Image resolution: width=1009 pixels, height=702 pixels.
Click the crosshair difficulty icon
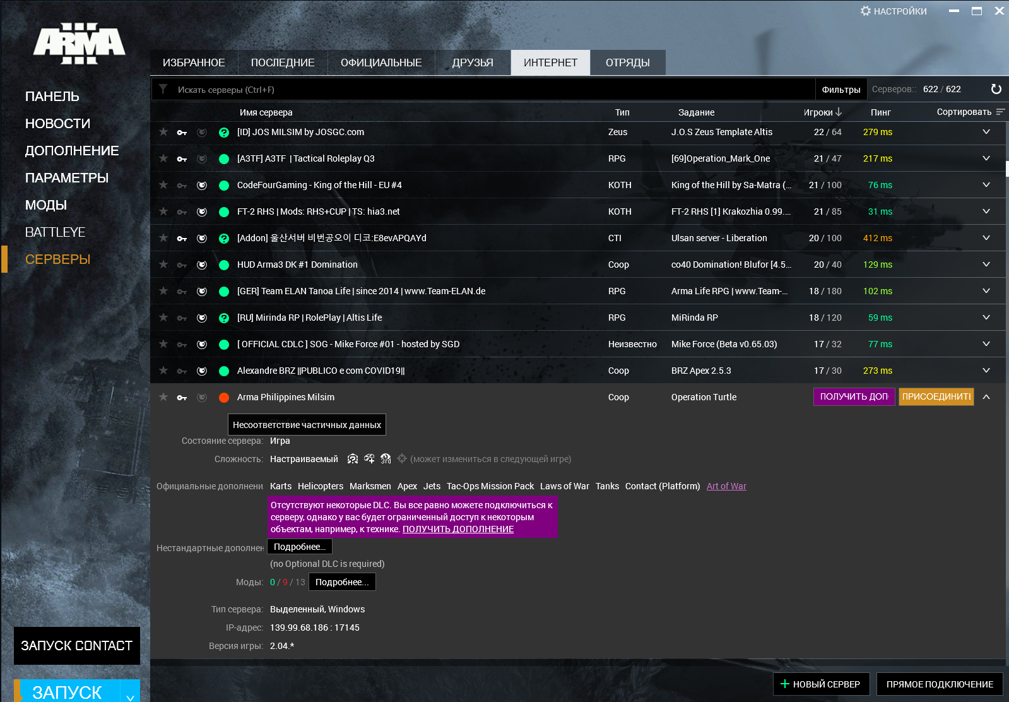pyautogui.click(x=402, y=459)
